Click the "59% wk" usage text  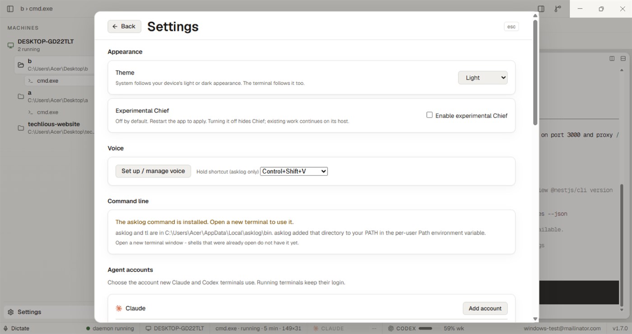point(454,329)
